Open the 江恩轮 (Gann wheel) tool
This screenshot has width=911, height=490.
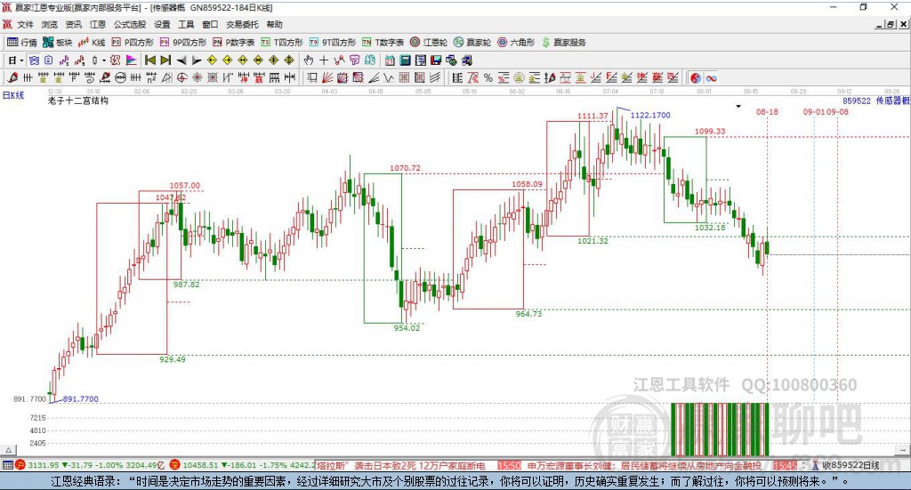[429, 43]
